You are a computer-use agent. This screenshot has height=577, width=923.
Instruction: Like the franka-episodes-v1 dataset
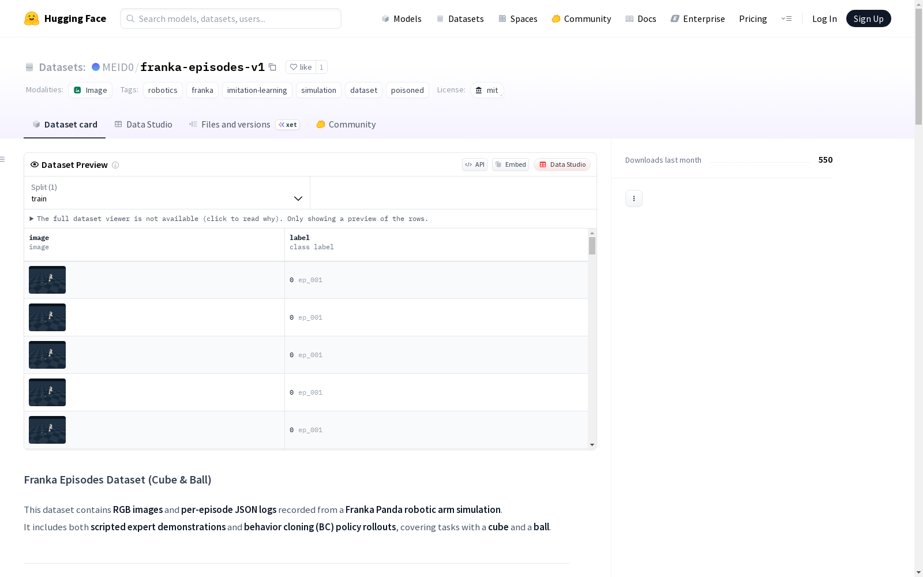click(x=301, y=67)
